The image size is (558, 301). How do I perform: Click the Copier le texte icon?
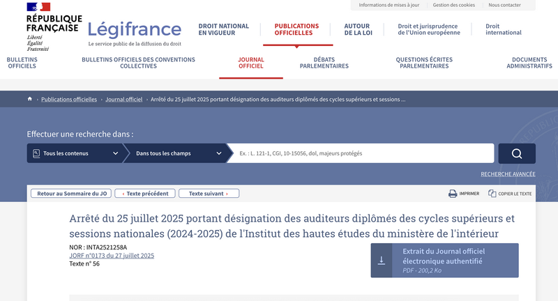point(492,194)
